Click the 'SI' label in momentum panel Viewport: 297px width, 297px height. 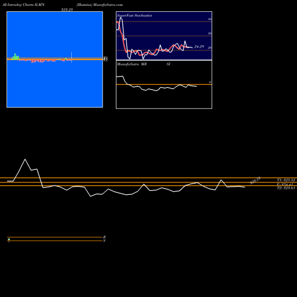(168, 64)
